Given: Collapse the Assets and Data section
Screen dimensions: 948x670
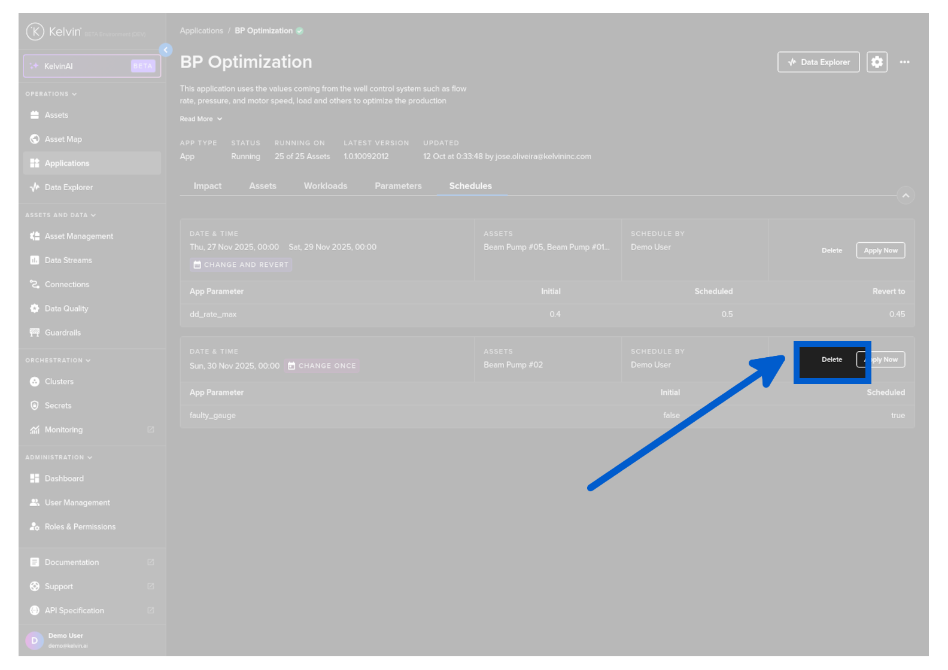Looking at the screenshot, I should click(x=60, y=215).
